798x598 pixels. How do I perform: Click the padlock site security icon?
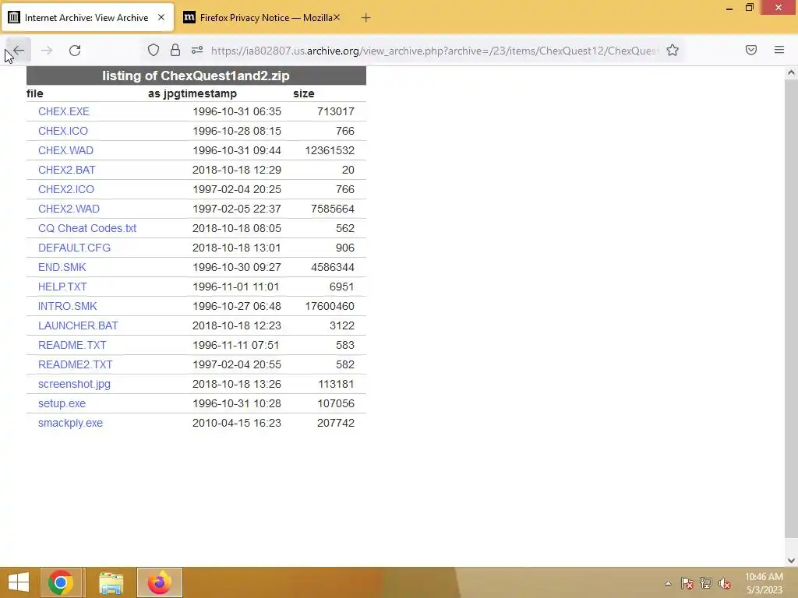pyautogui.click(x=175, y=50)
